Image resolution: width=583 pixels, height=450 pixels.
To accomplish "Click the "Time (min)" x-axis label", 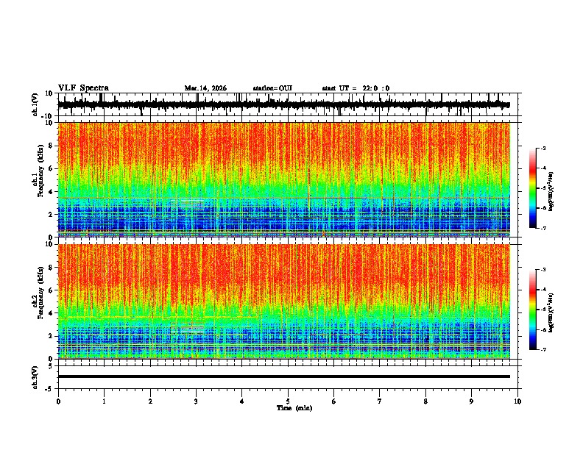I will click(294, 408).
